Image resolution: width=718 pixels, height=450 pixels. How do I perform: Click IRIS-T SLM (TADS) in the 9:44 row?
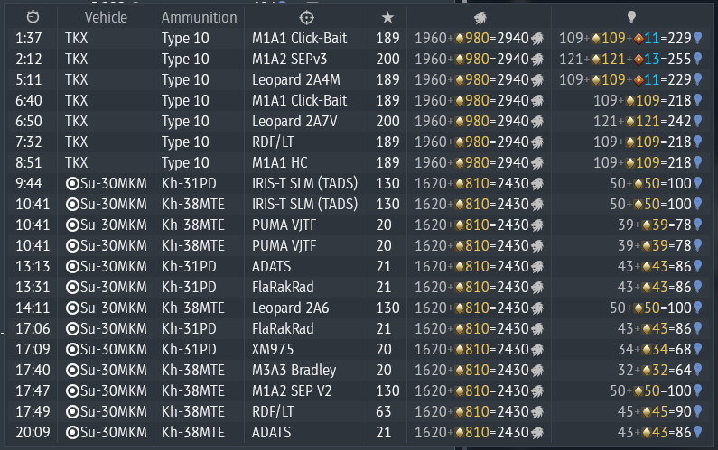[x=304, y=183]
